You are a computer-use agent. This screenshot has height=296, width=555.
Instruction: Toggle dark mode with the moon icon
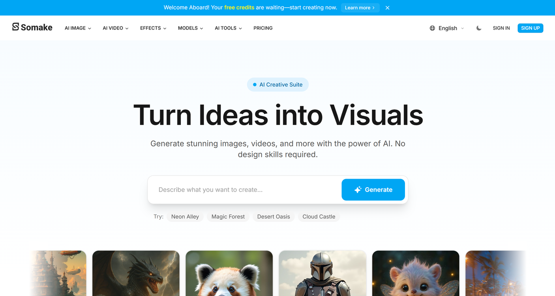point(479,28)
